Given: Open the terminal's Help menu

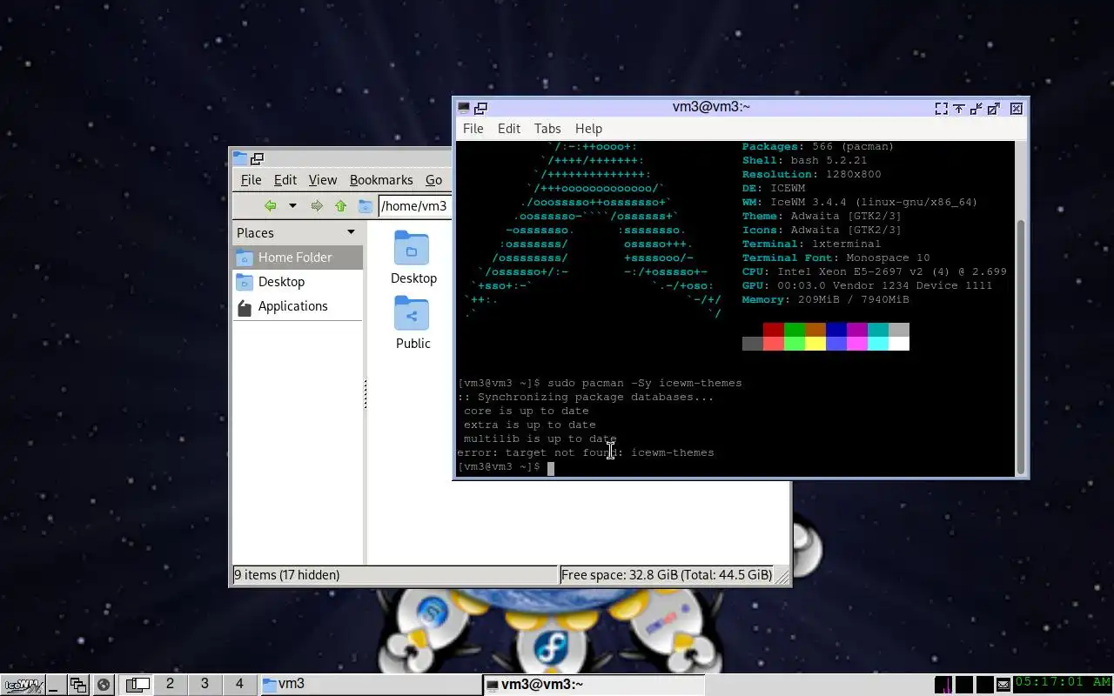Looking at the screenshot, I should 588,129.
